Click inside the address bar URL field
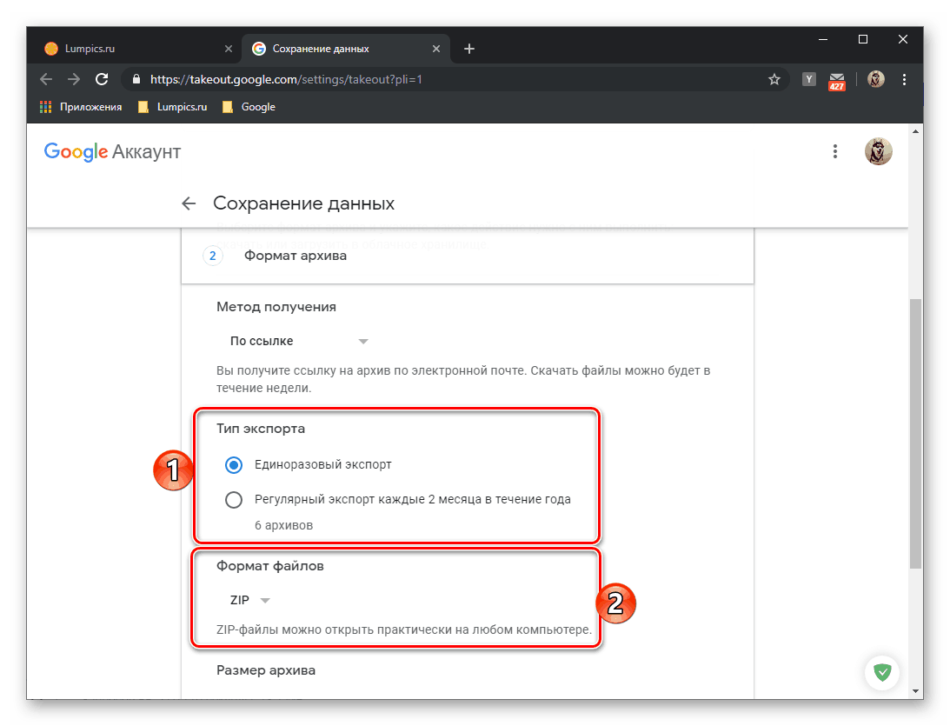Image resolution: width=950 pixels, height=726 pixels. point(348,78)
